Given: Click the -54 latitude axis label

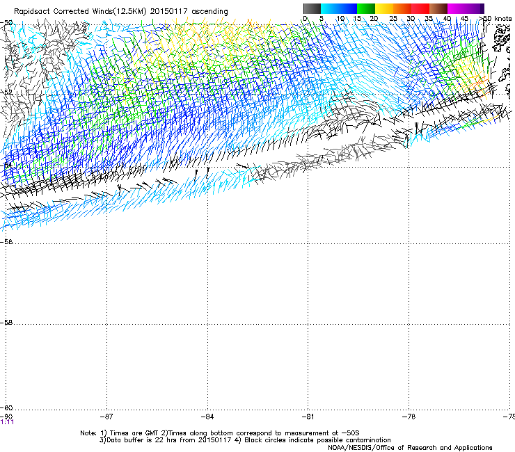Looking at the screenshot, I should pos(6,165).
